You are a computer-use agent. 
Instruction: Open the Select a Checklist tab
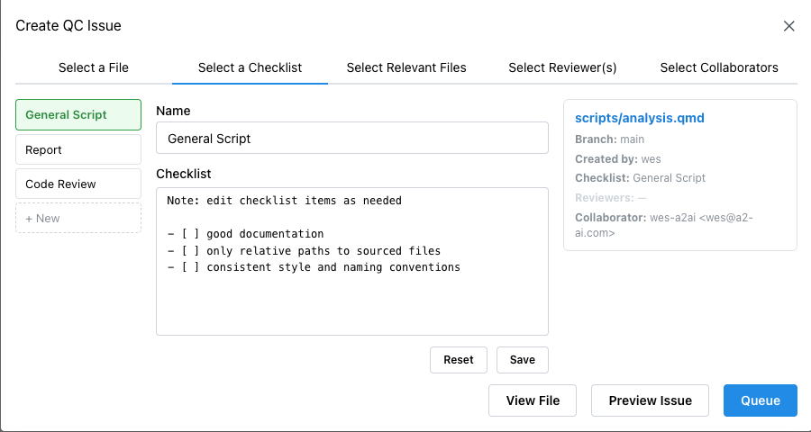[250, 67]
